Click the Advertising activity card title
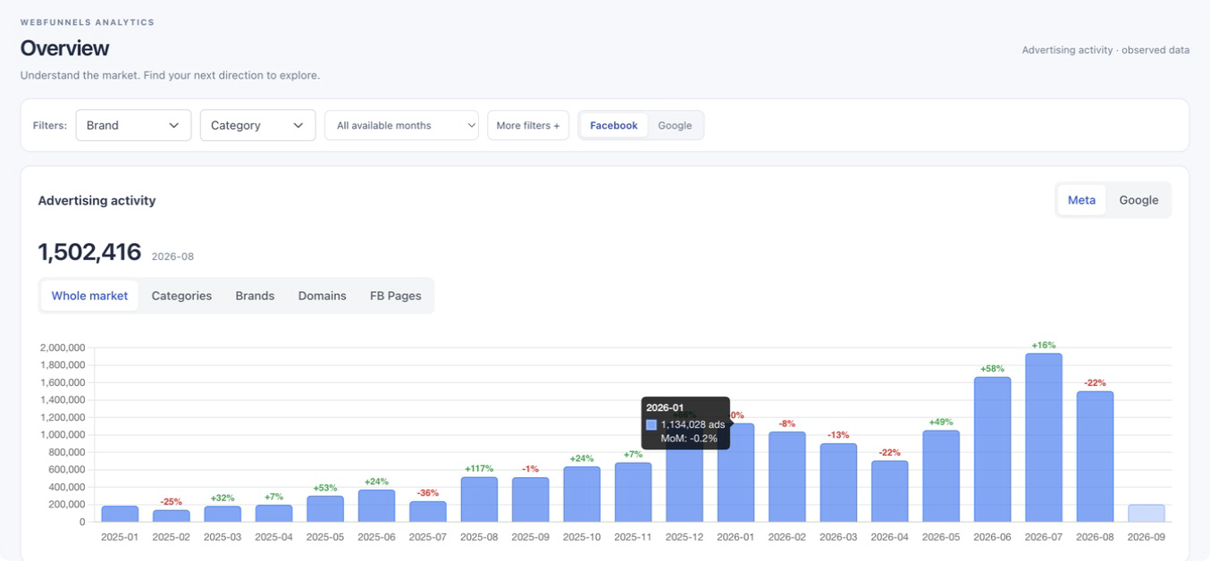This screenshot has width=1210, height=561. (97, 200)
